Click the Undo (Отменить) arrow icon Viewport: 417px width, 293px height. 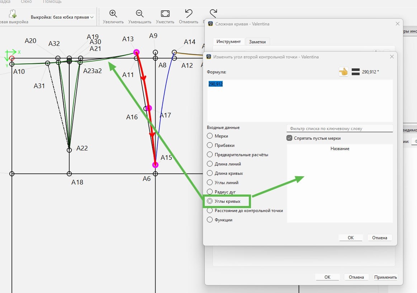(x=189, y=13)
